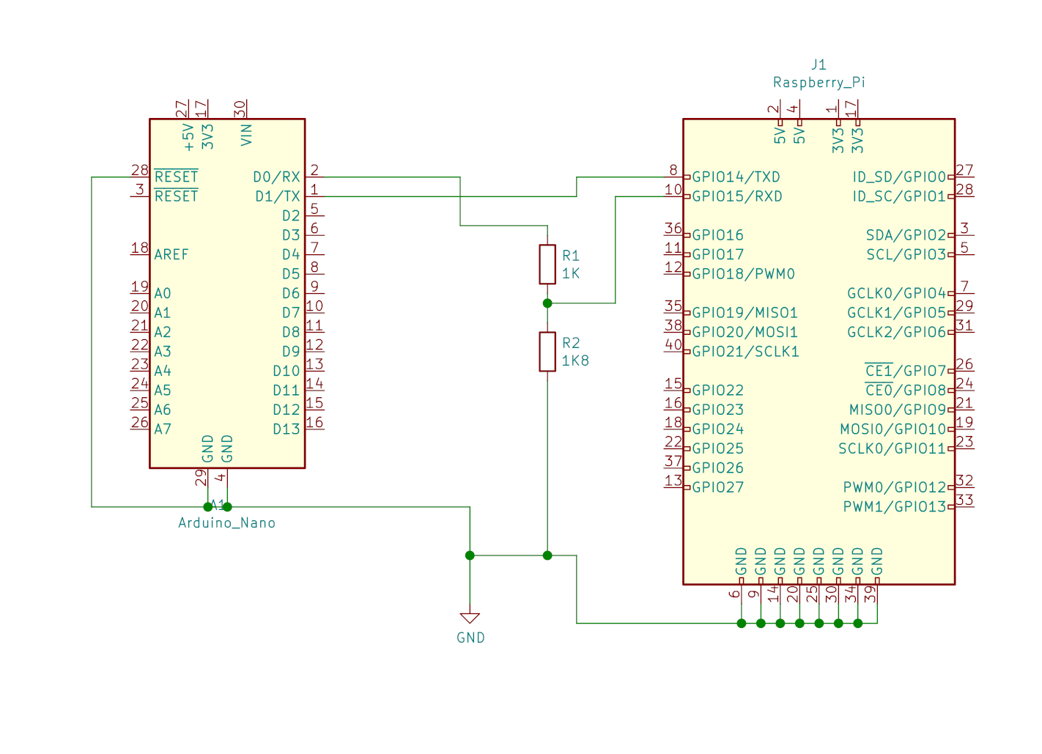Pick the D0/RX pin on the Arduino
This screenshot has width=1042, height=754.
[276, 177]
